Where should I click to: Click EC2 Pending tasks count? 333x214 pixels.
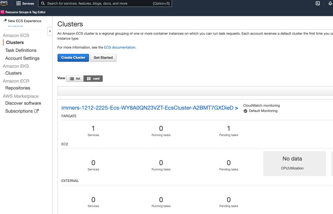coord(229,163)
